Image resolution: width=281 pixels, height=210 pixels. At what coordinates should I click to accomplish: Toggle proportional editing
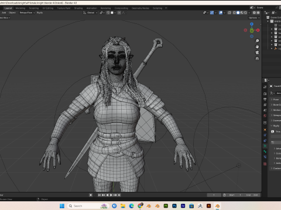(x=119, y=13)
